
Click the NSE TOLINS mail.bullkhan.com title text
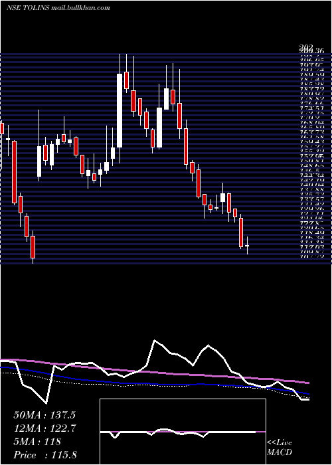click(x=58, y=8)
